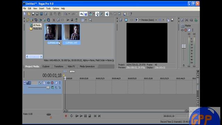
Task: Toggle Enable Snapping in main toolbar
Action: (x=82, y=14)
